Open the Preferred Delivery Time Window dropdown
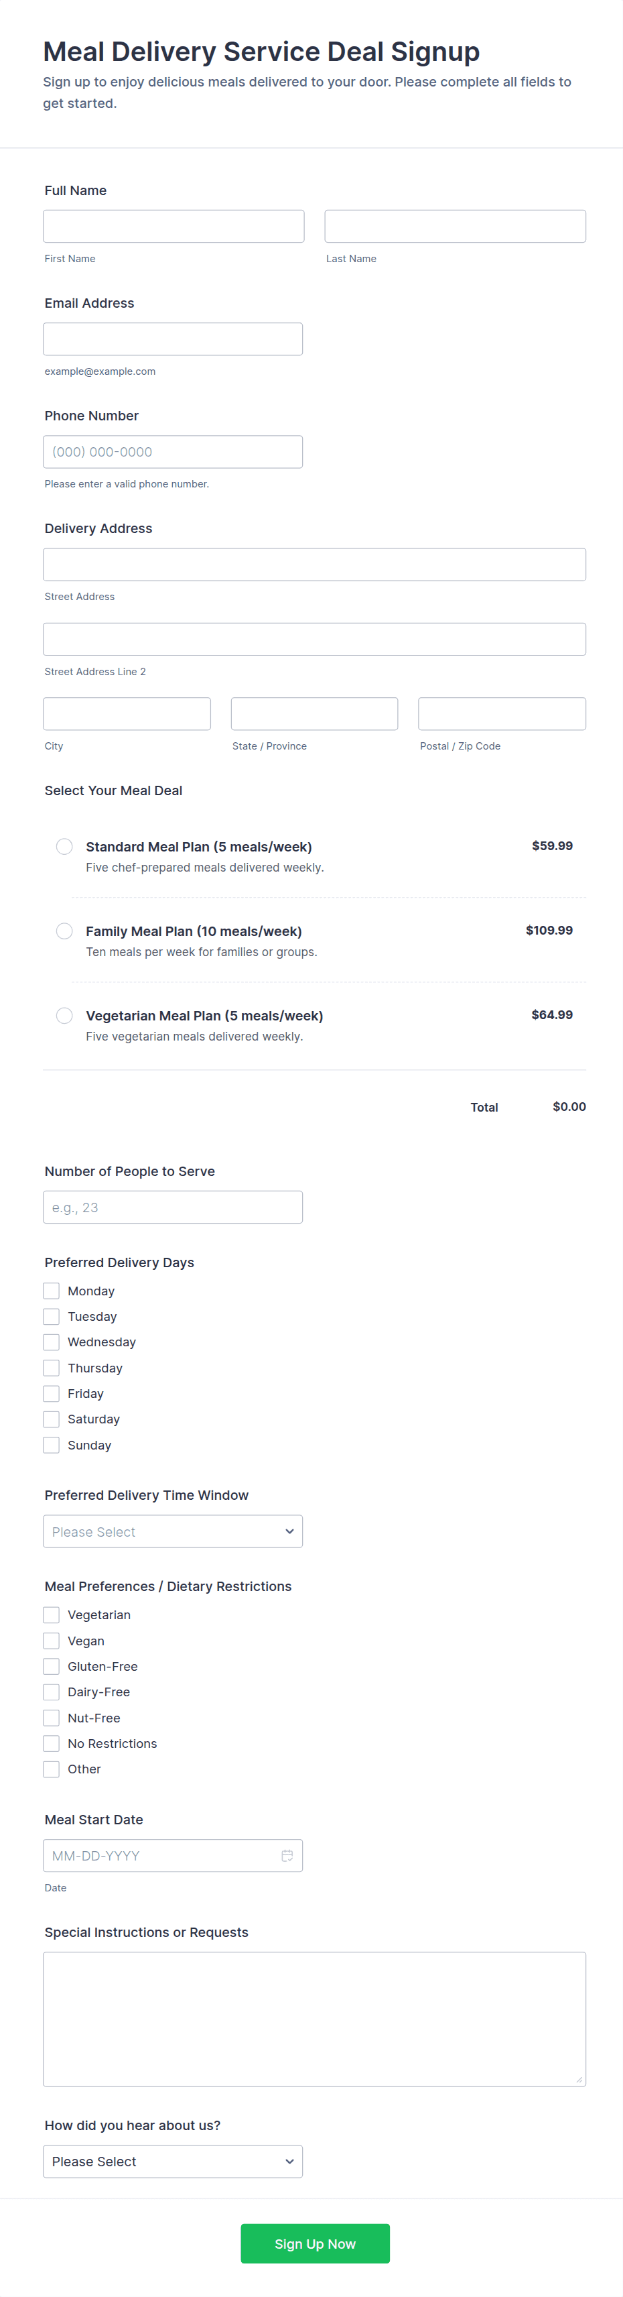This screenshot has width=623, height=2297. click(173, 1532)
